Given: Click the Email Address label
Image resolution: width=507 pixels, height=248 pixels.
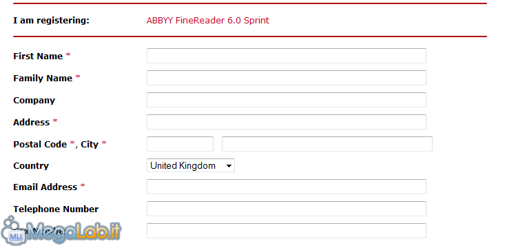Looking at the screenshot, I should (x=45, y=187).
